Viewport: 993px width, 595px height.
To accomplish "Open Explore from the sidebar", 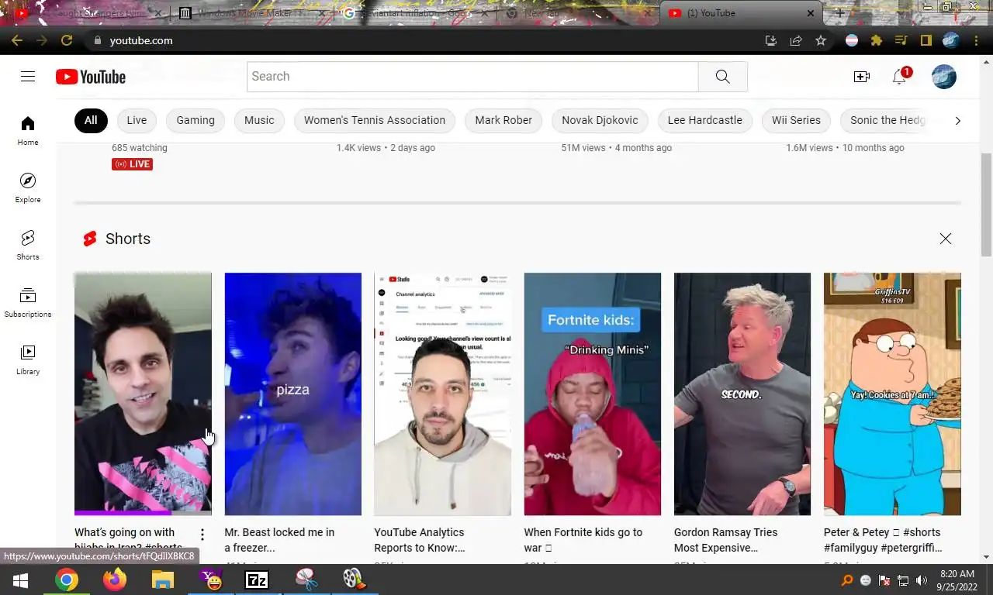I will click(x=28, y=187).
